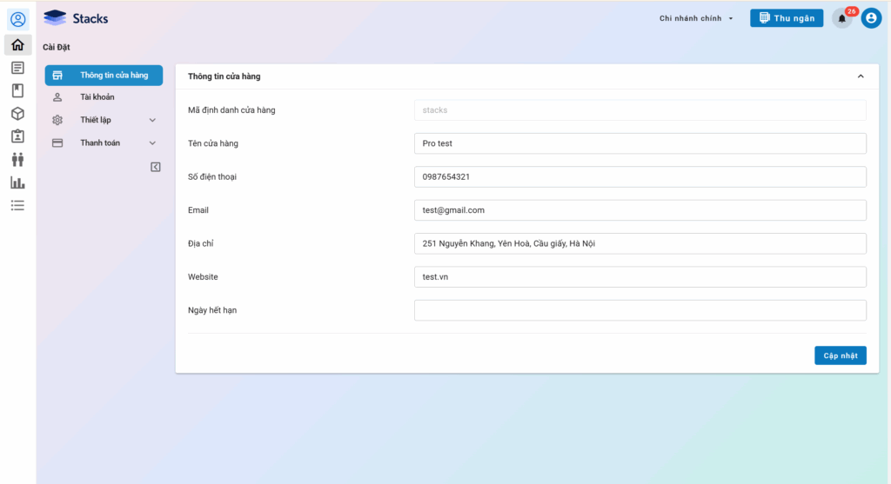
Task: Collapse the settings side menu panel
Action: tap(156, 167)
